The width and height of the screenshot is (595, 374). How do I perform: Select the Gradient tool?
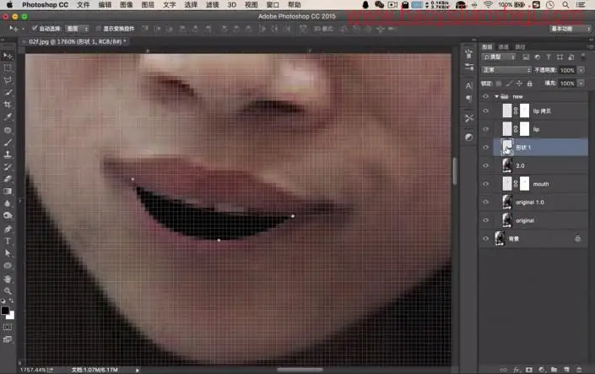pyautogui.click(x=8, y=191)
